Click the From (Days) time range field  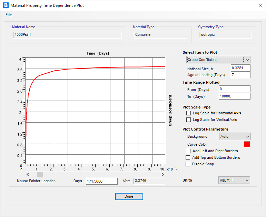coord(234,89)
